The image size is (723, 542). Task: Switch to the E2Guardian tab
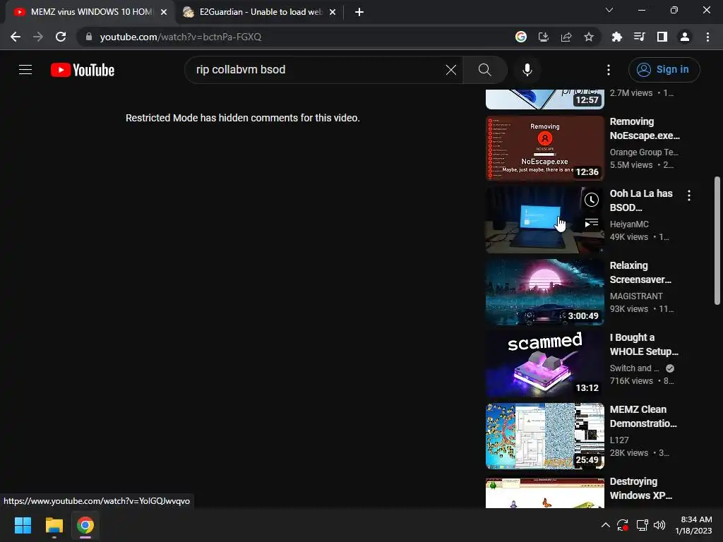(260, 12)
